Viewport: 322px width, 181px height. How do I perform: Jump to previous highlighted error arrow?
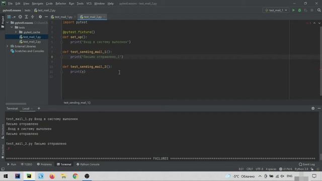[314, 23]
